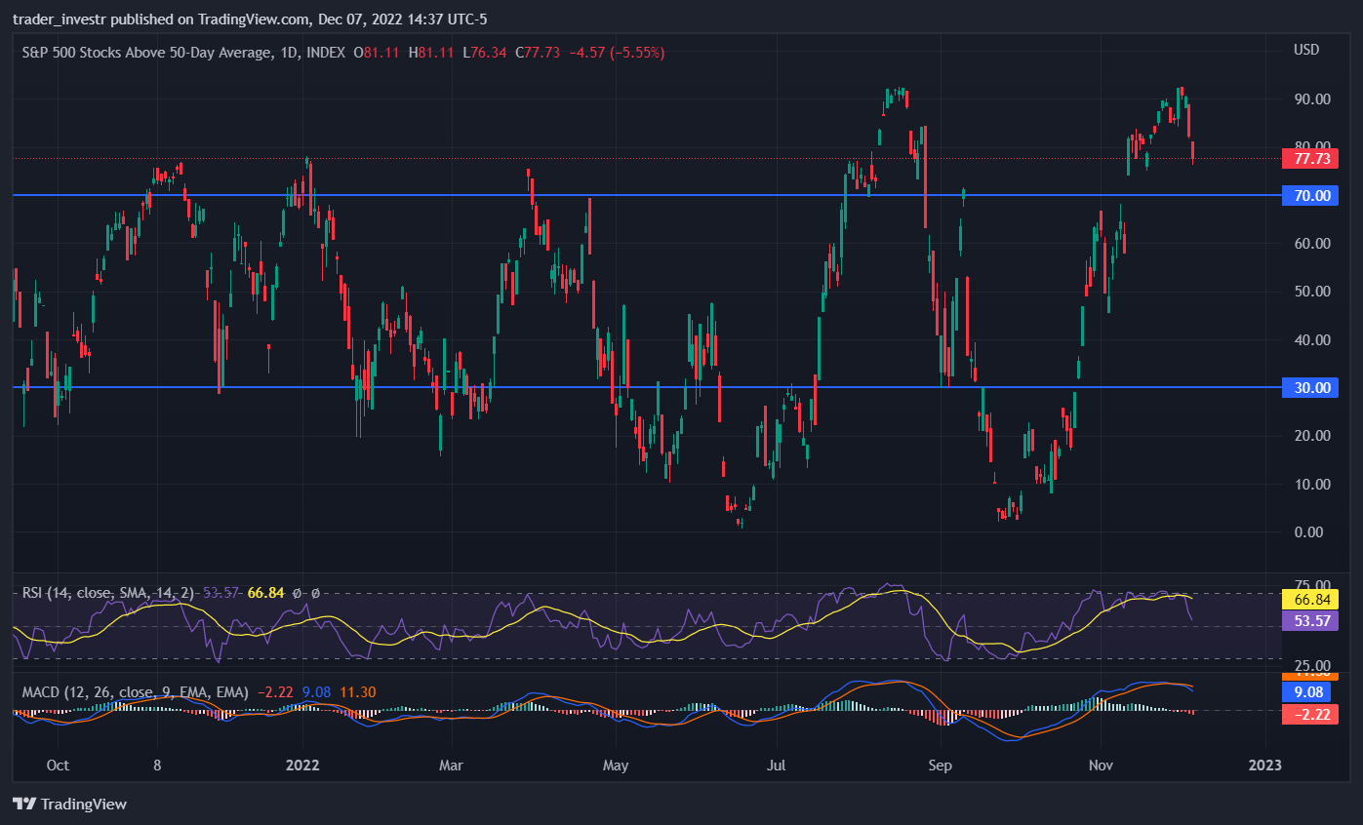The width and height of the screenshot is (1363, 825).
Task: Click the red -2.22 MACD legend value
Action: [276, 692]
